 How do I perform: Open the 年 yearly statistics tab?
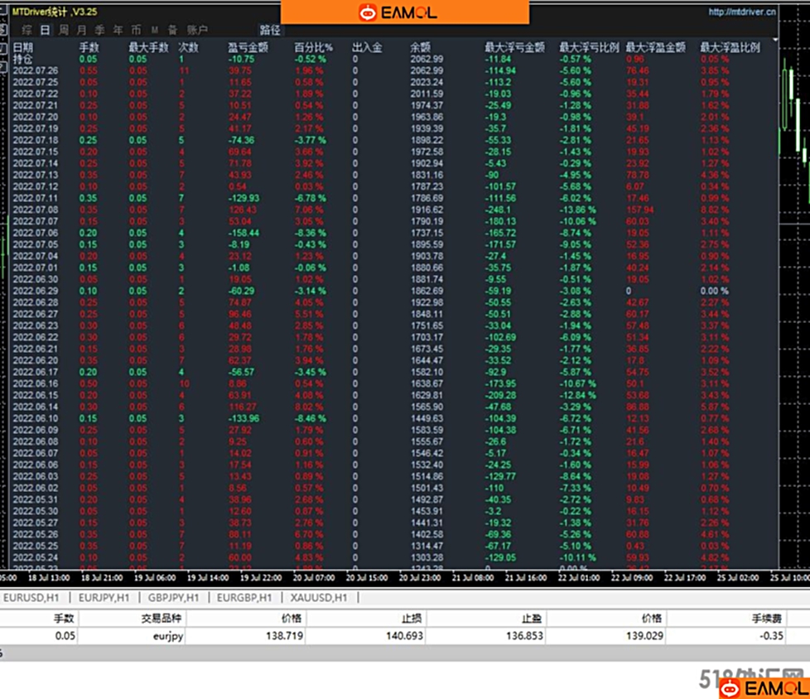point(118,30)
